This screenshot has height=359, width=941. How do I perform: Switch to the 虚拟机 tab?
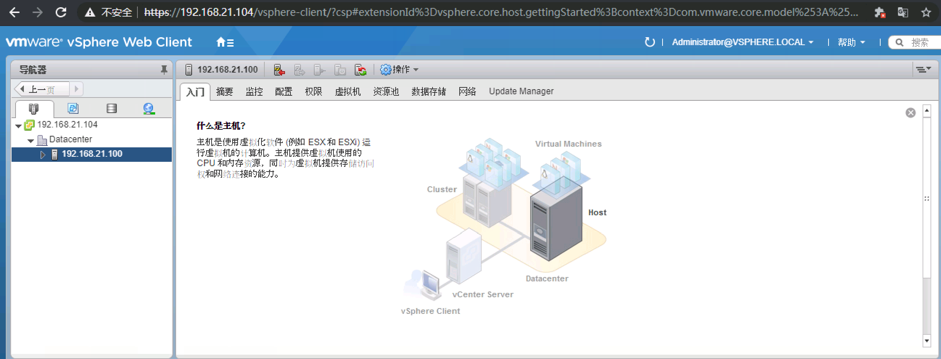pos(348,91)
